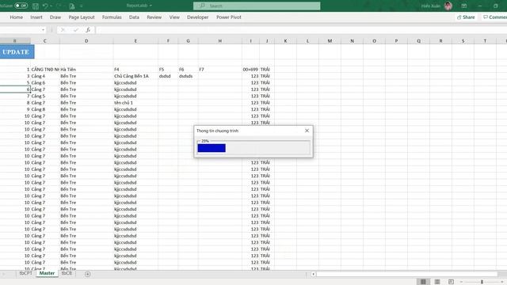Click inside the Search box
Screen dimensions: 507x285
pos(257,6)
